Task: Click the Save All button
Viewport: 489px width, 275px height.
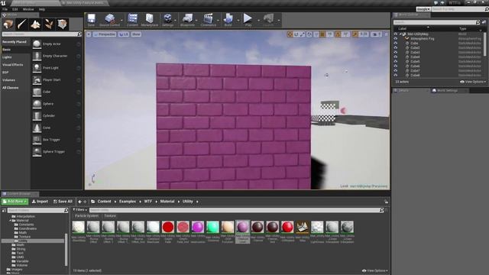Action: 63,202
